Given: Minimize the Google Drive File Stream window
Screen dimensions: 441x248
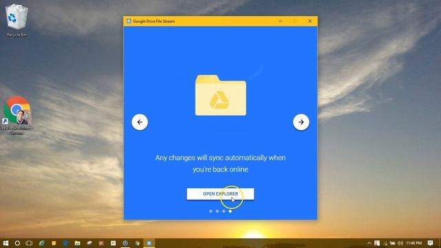Looking at the screenshot, I should [280, 21].
